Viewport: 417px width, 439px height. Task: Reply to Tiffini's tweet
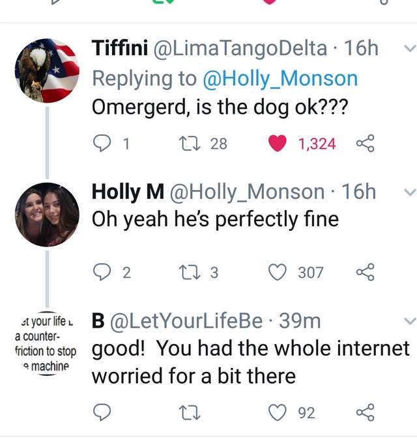tap(103, 143)
